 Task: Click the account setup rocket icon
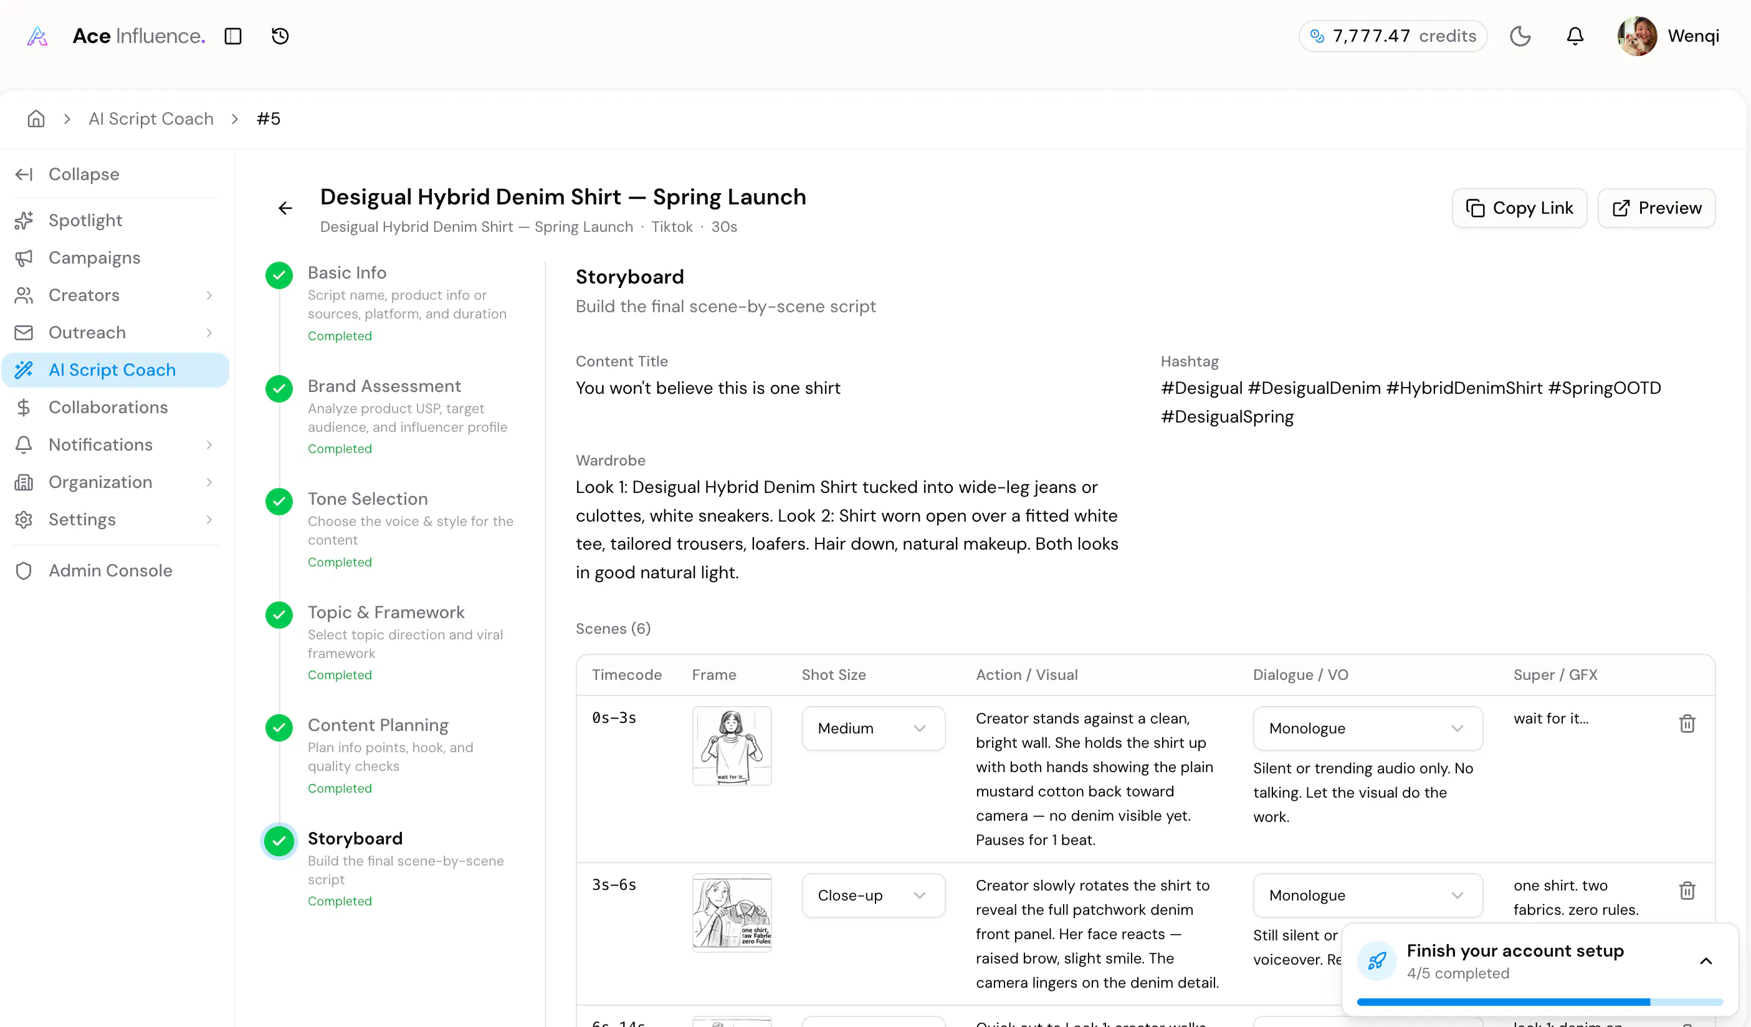(1376, 961)
